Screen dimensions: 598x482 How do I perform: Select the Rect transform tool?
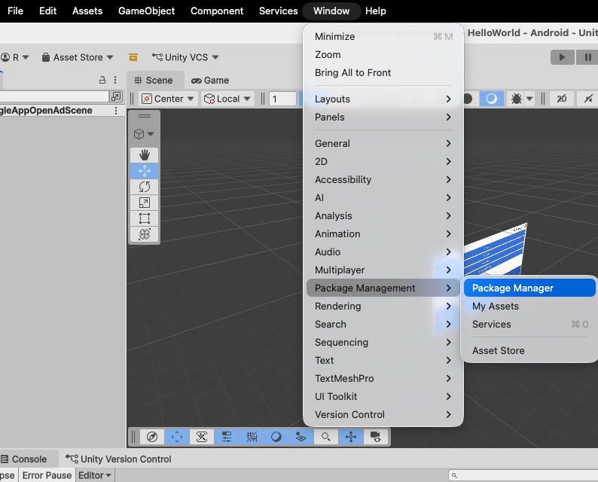click(144, 218)
